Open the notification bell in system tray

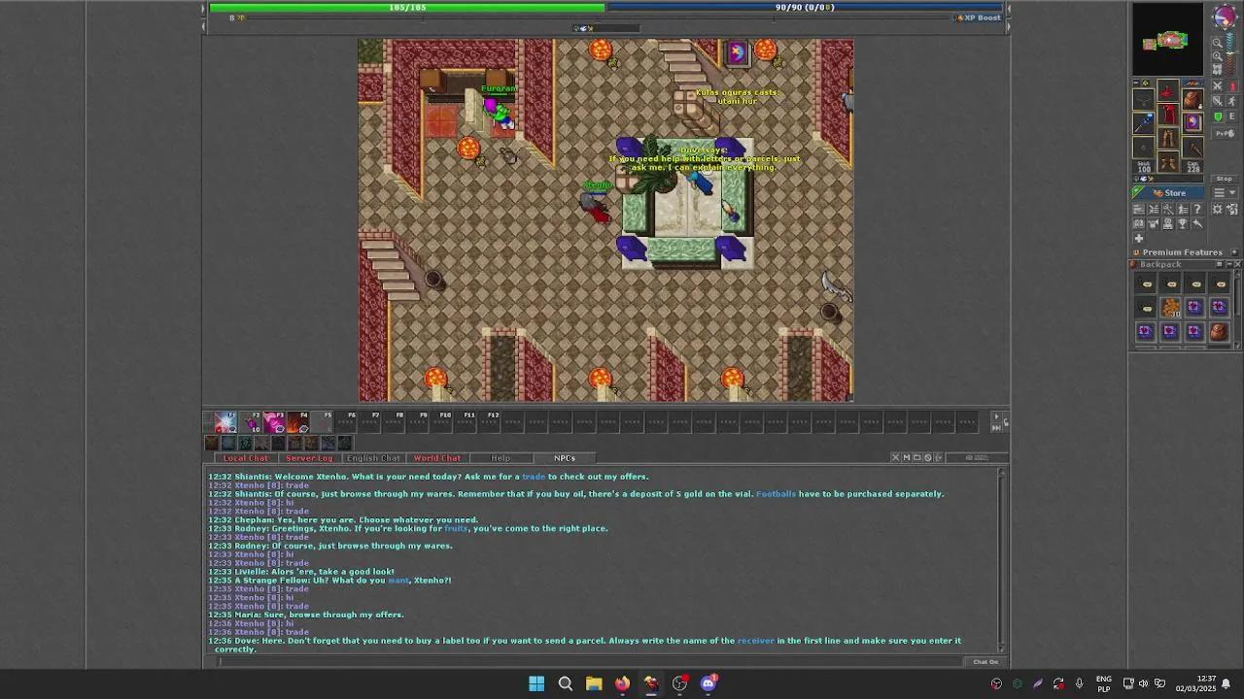pos(1227,683)
